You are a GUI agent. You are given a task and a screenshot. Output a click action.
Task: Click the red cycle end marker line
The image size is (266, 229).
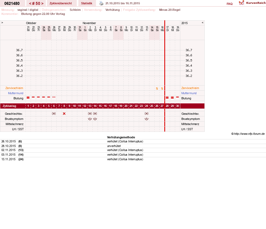pos(165,76)
